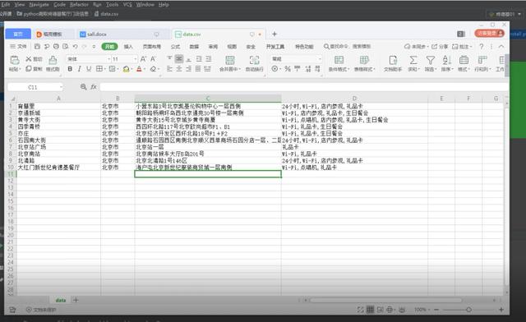The height and width of the screenshot is (322, 526).
Task: Click the share button at top right
Action: click(440, 46)
